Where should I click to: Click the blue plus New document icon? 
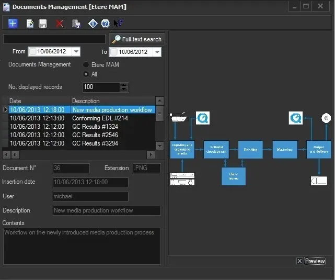click(13, 24)
